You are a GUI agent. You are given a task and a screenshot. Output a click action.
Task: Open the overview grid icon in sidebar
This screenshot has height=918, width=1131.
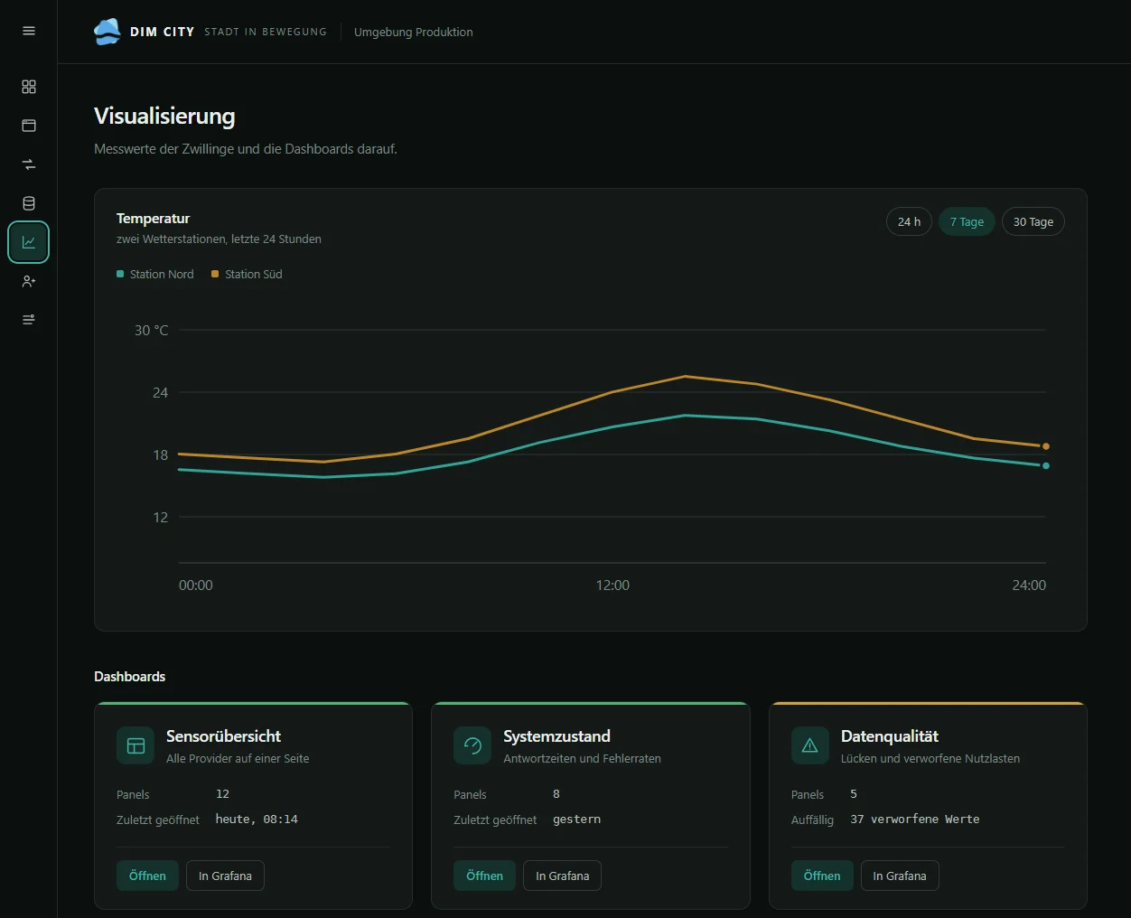[x=29, y=87]
